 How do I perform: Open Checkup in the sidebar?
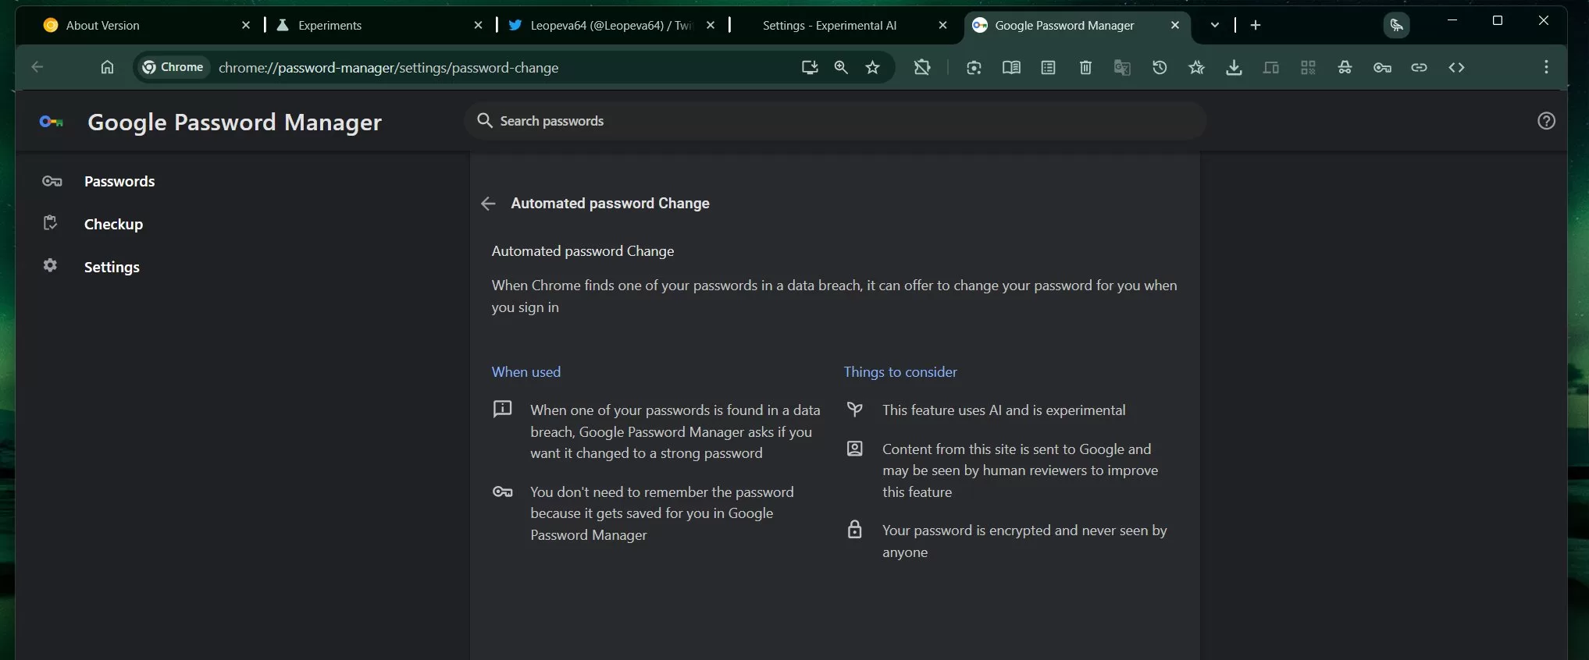[113, 225]
